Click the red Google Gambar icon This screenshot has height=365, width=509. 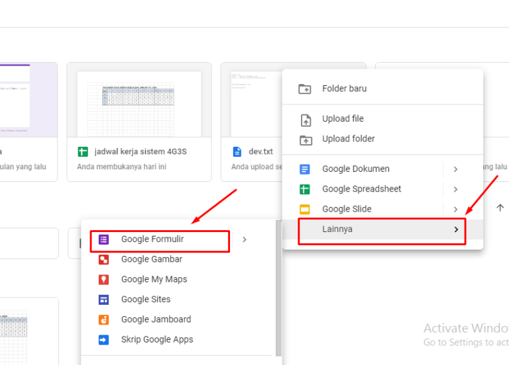click(x=103, y=259)
